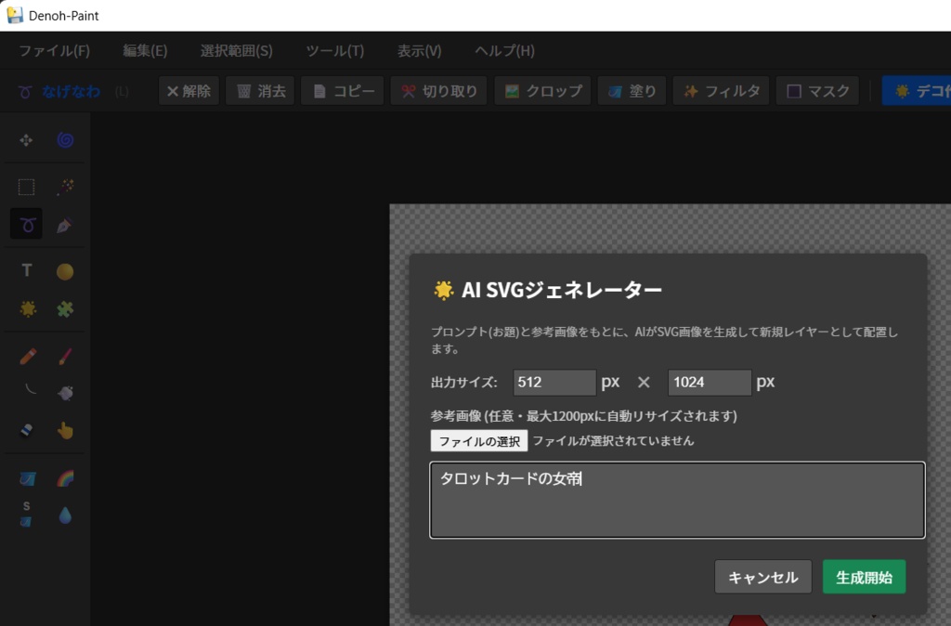
Task: Click the prompt text area with タロットカードの女帝
Action: point(677,501)
